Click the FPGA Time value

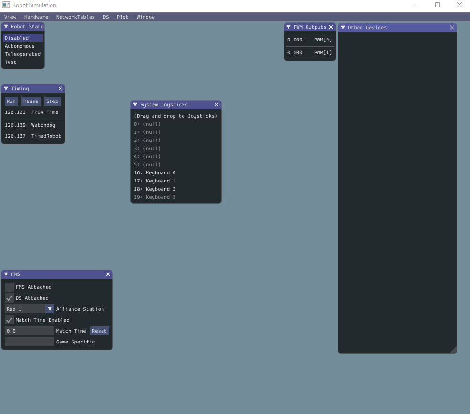tap(15, 112)
